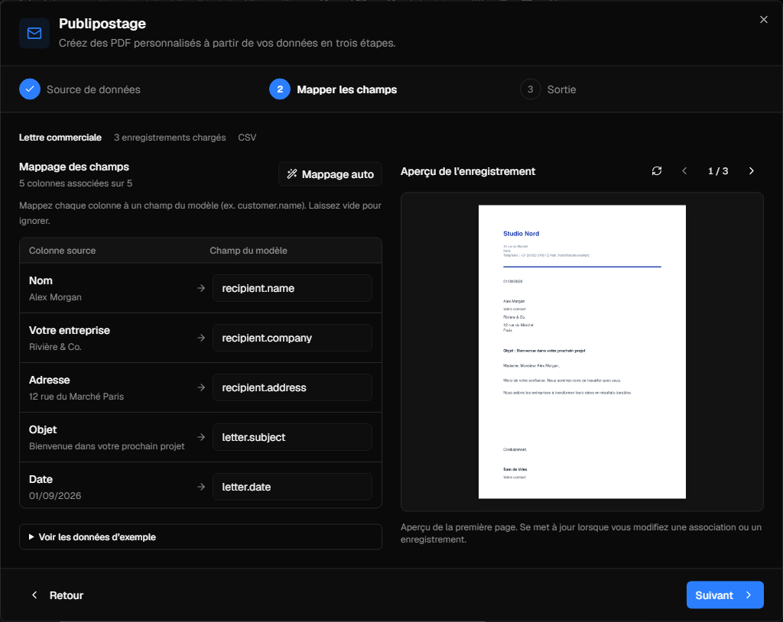Click 5 colonnes associées sur 5 text
The height and width of the screenshot is (622, 783).
(x=76, y=183)
